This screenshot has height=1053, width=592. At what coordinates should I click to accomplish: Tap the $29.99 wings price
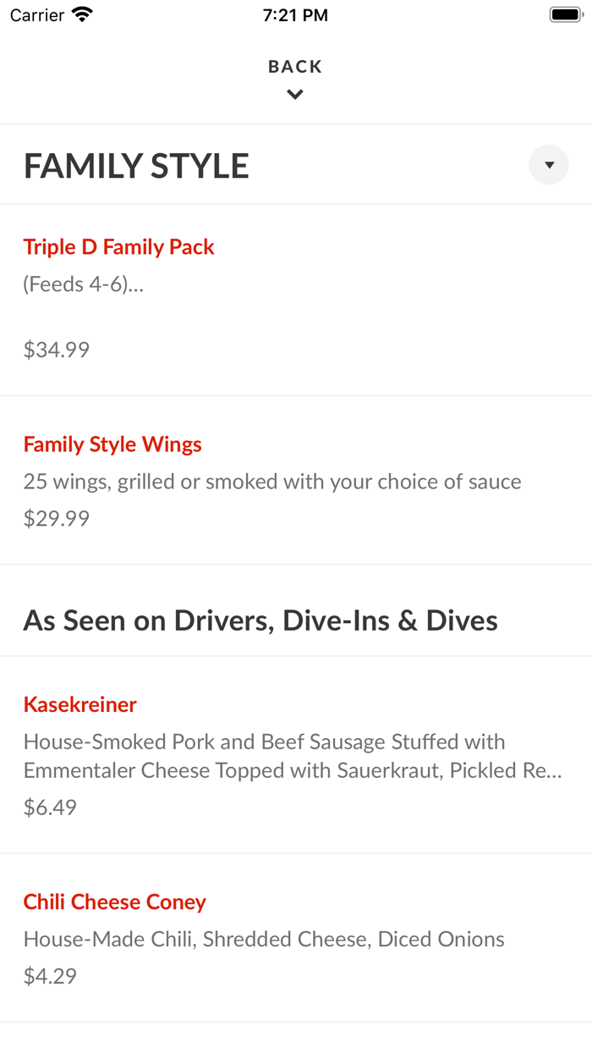(57, 518)
